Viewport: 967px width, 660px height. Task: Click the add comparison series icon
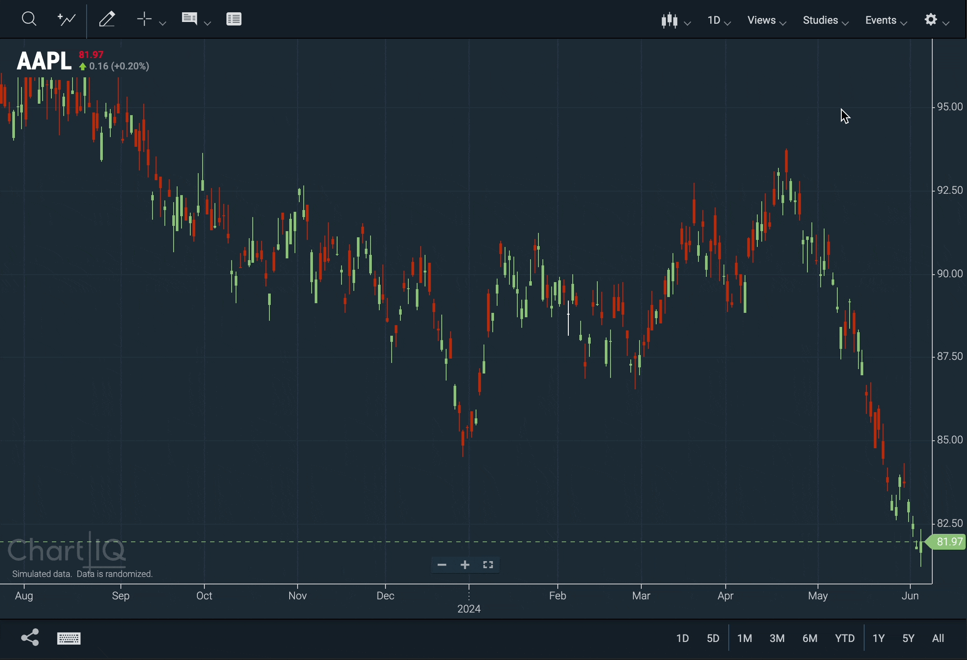coord(67,19)
